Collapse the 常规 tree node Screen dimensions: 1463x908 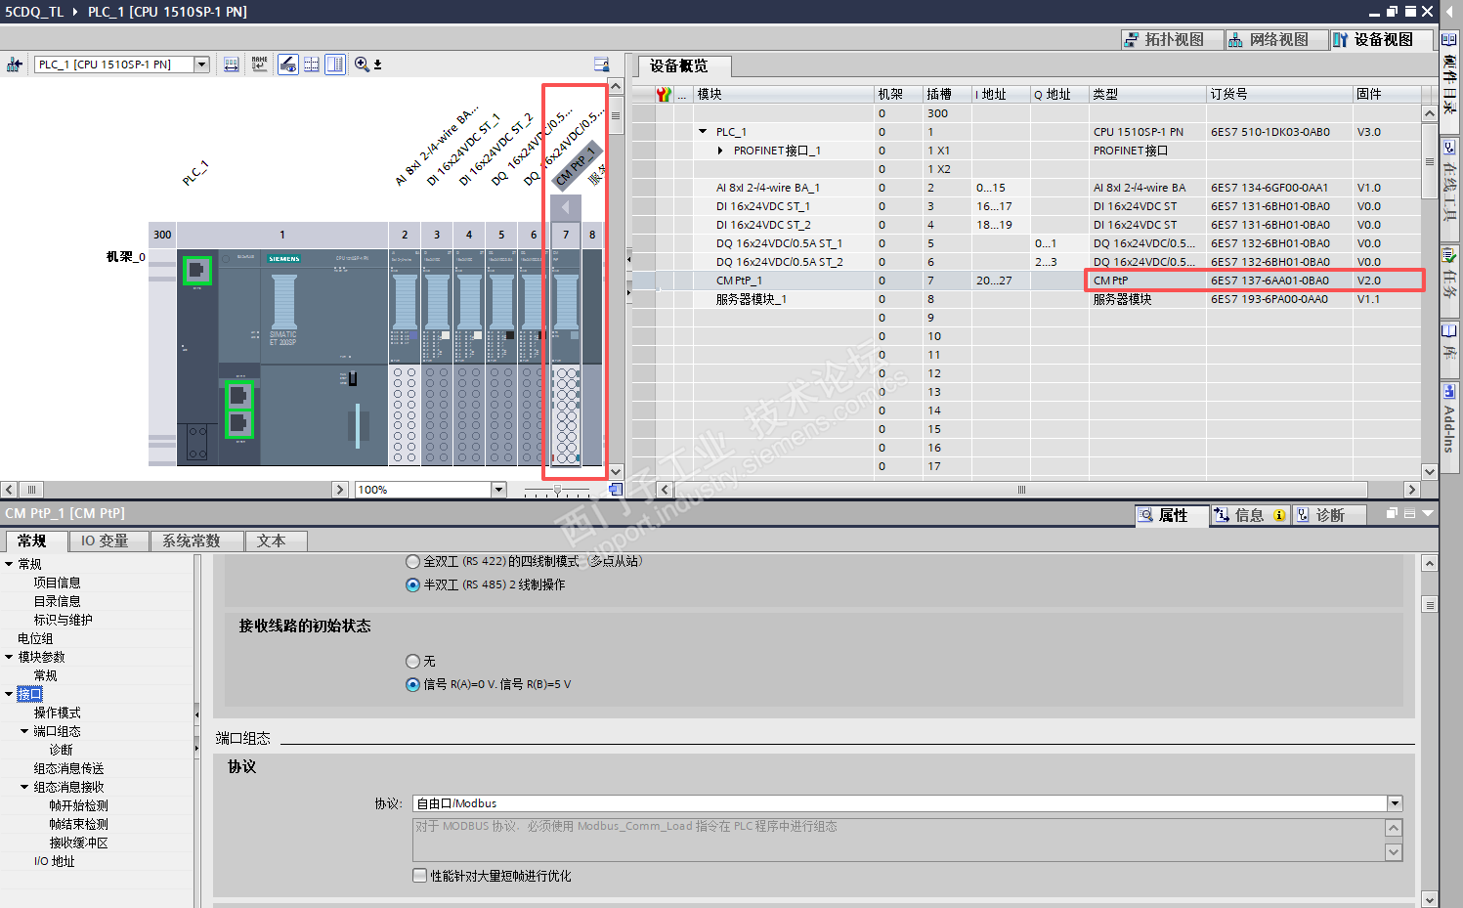9,564
